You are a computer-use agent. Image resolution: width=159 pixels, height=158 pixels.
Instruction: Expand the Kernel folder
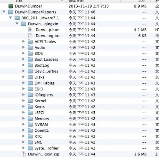point(24,100)
